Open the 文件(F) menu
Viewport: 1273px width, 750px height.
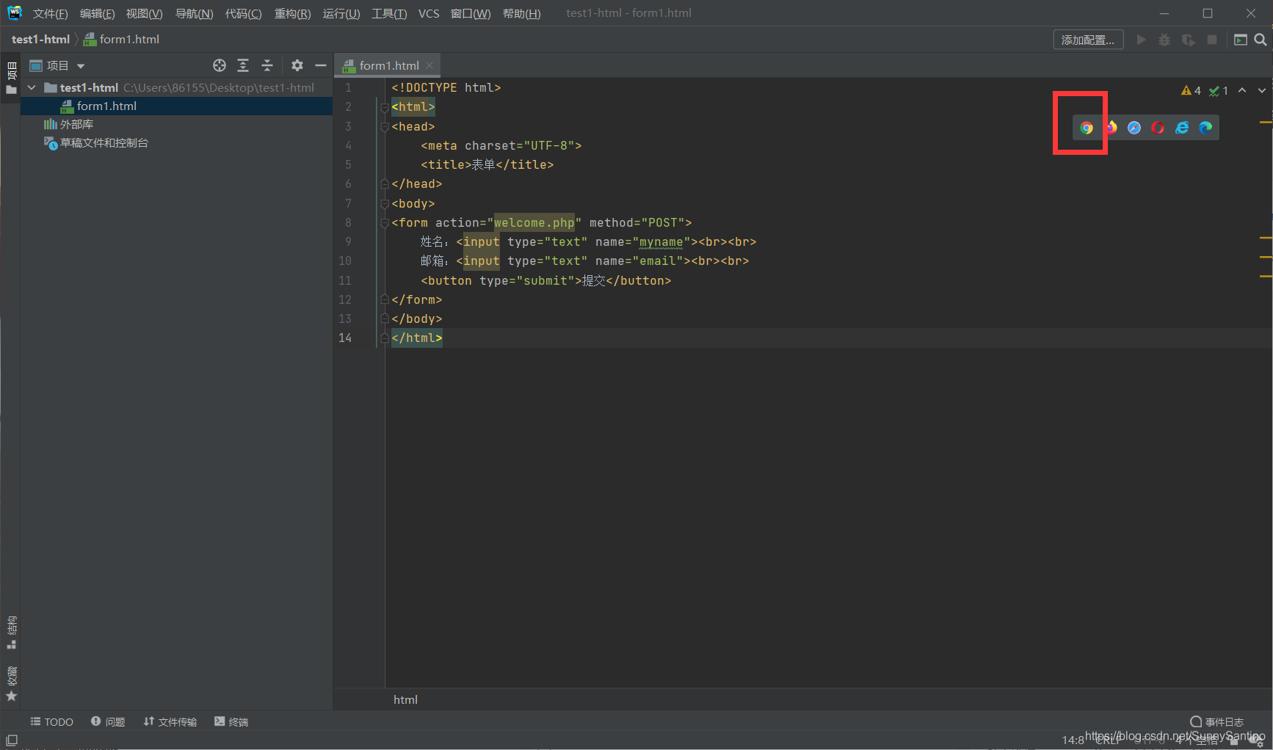[50, 13]
